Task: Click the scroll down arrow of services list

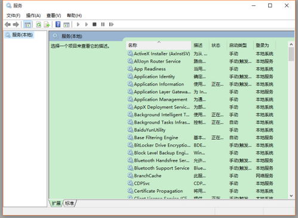Action: pyautogui.click(x=291, y=196)
